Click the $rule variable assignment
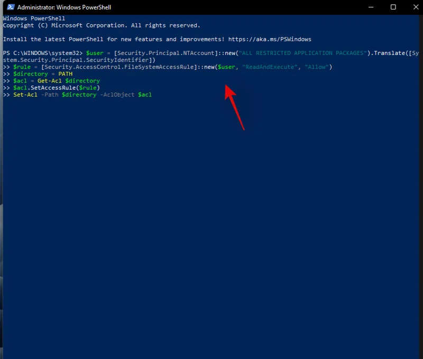The height and width of the screenshot is (359, 423). coord(22,67)
